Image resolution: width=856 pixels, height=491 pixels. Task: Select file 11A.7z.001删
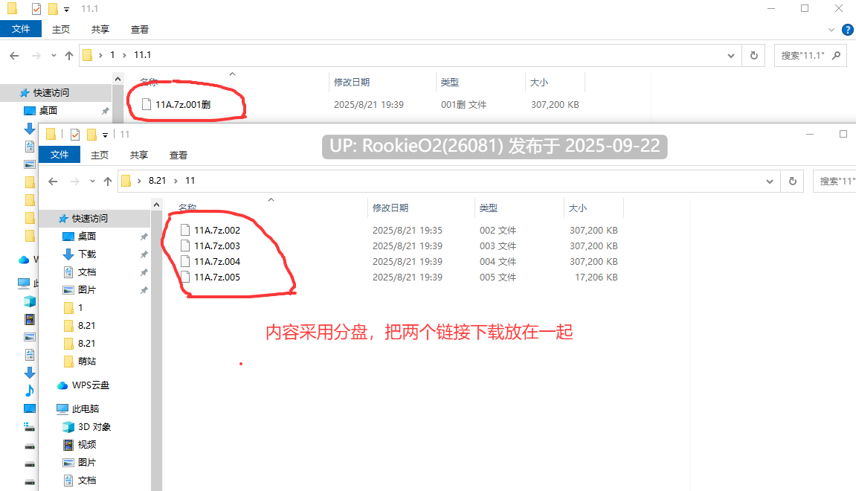(183, 104)
